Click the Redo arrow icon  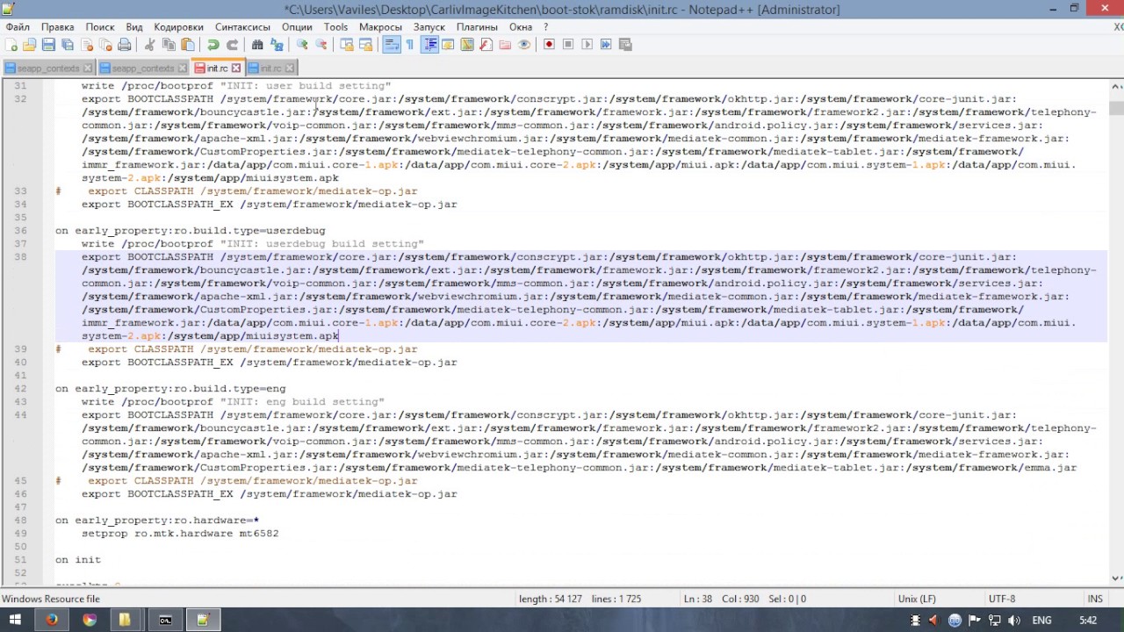coord(232,45)
